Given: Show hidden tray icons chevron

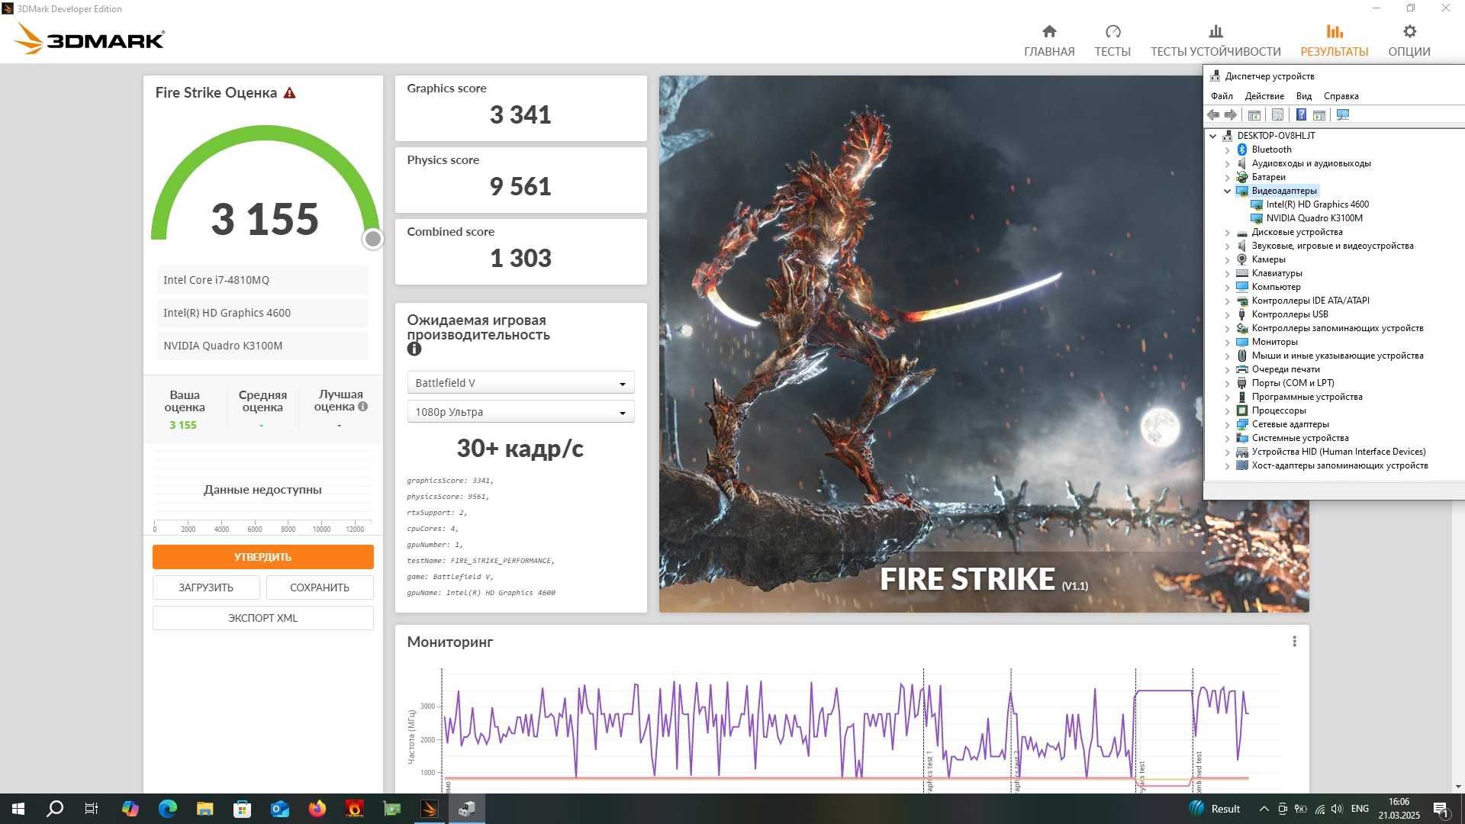Looking at the screenshot, I should coord(1264,809).
